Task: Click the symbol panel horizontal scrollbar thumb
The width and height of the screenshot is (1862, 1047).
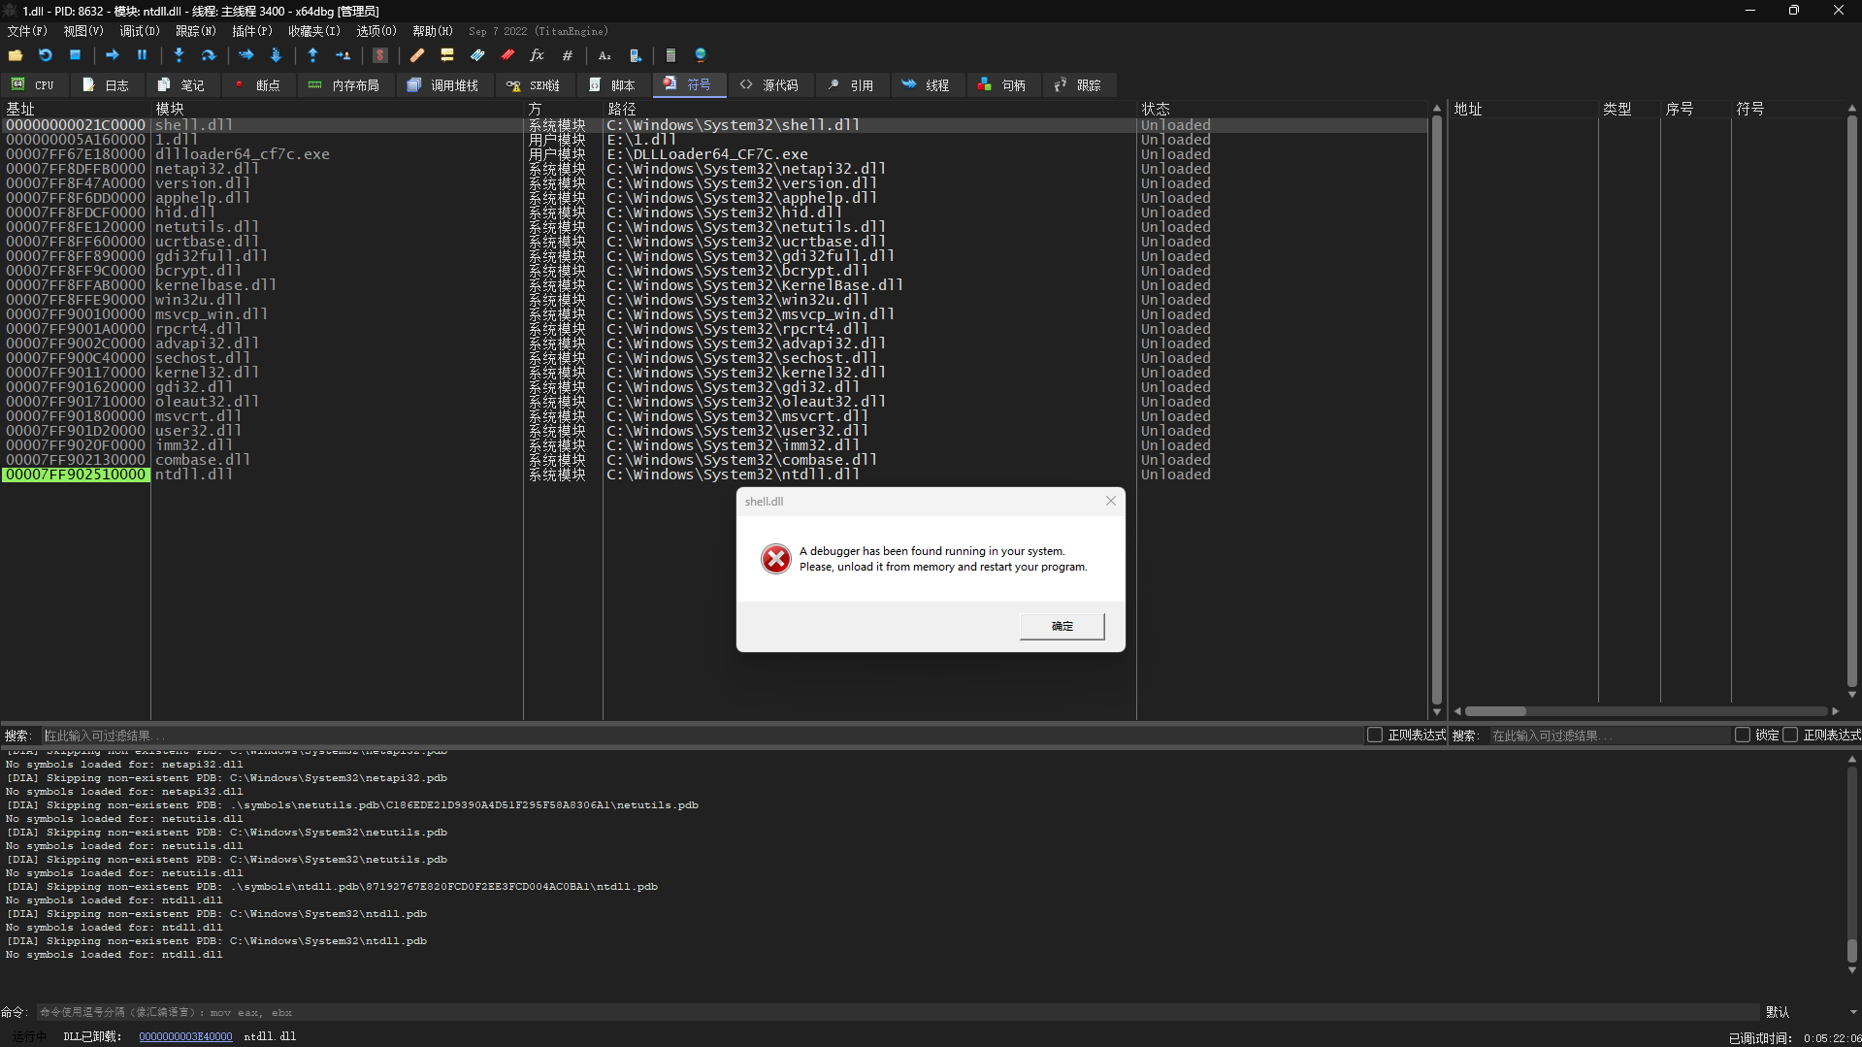Action: (1495, 711)
